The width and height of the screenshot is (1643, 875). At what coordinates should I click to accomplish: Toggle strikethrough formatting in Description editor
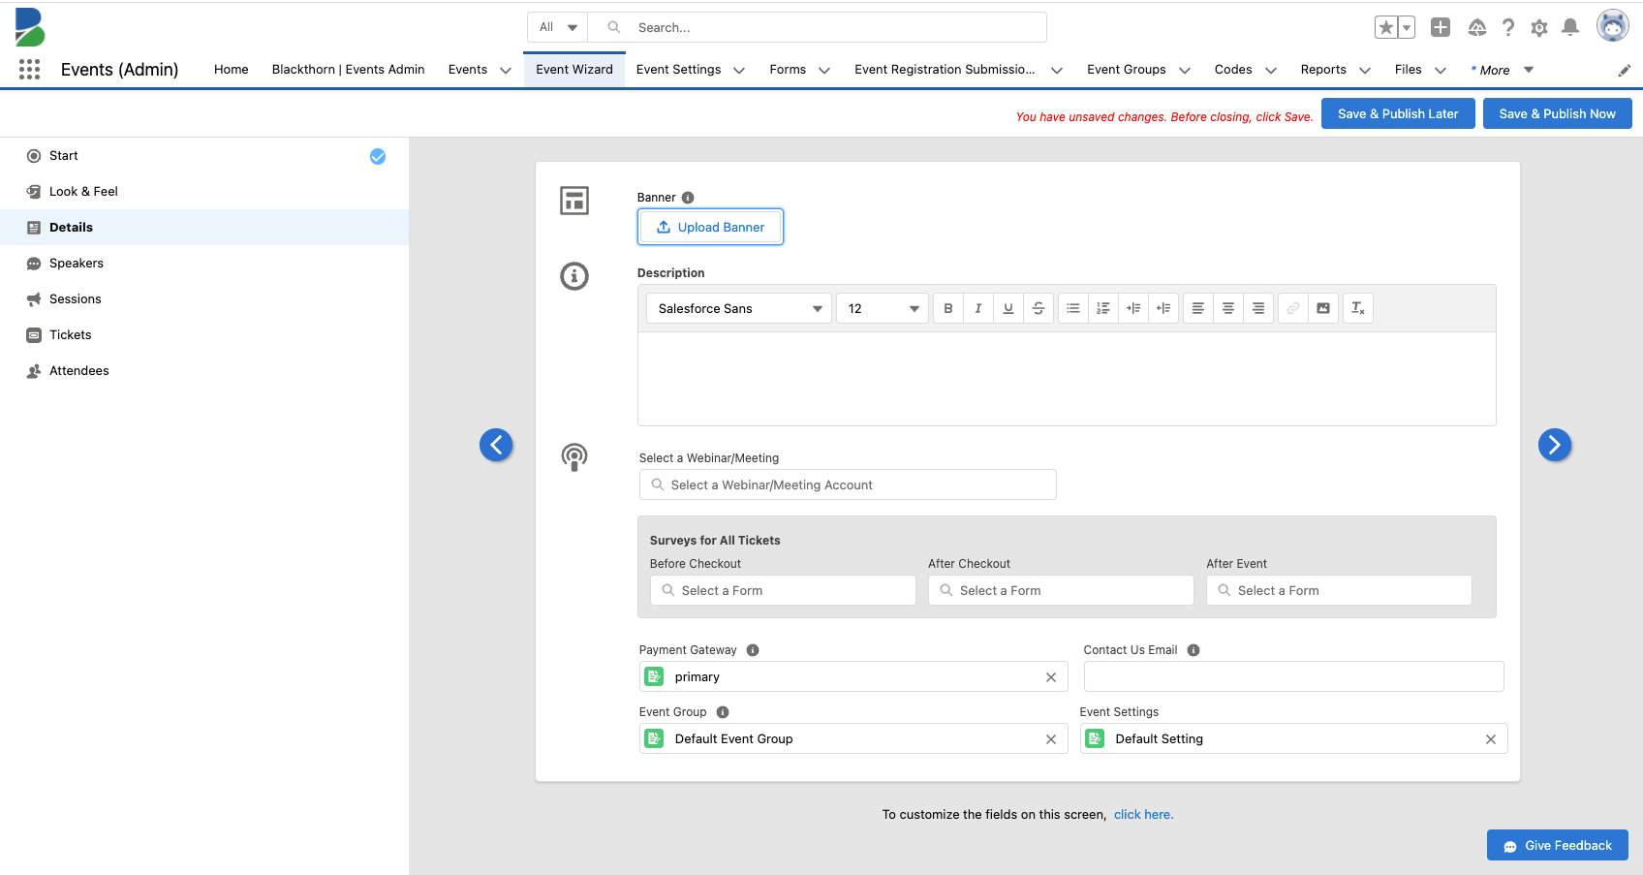click(1038, 308)
